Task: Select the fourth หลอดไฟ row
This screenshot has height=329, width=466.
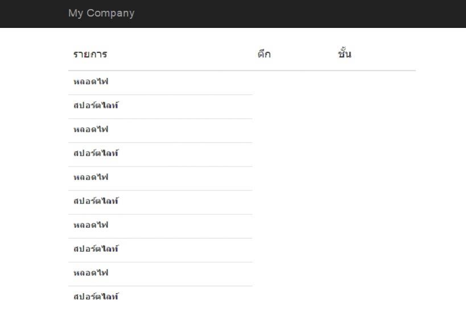Action: pyautogui.click(x=160, y=226)
